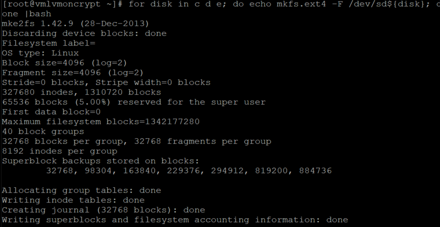Click the Maximum filesystem blocks line
440x227 pixels.
pyautogui.click(x=101, y=122)
